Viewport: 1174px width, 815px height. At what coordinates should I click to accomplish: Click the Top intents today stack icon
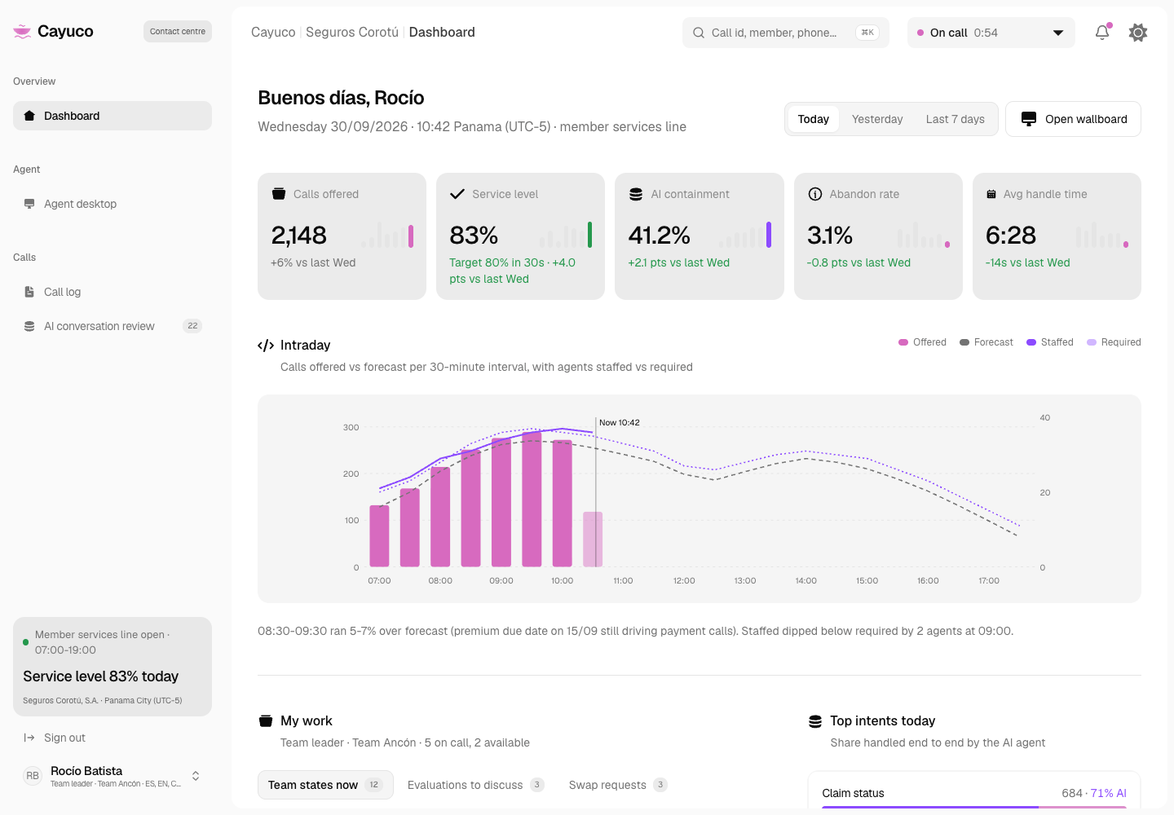[815, 721]
